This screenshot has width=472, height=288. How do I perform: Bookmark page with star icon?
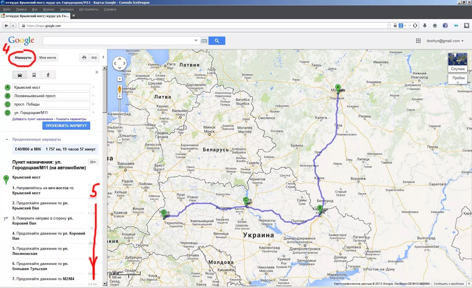[389, 26]
